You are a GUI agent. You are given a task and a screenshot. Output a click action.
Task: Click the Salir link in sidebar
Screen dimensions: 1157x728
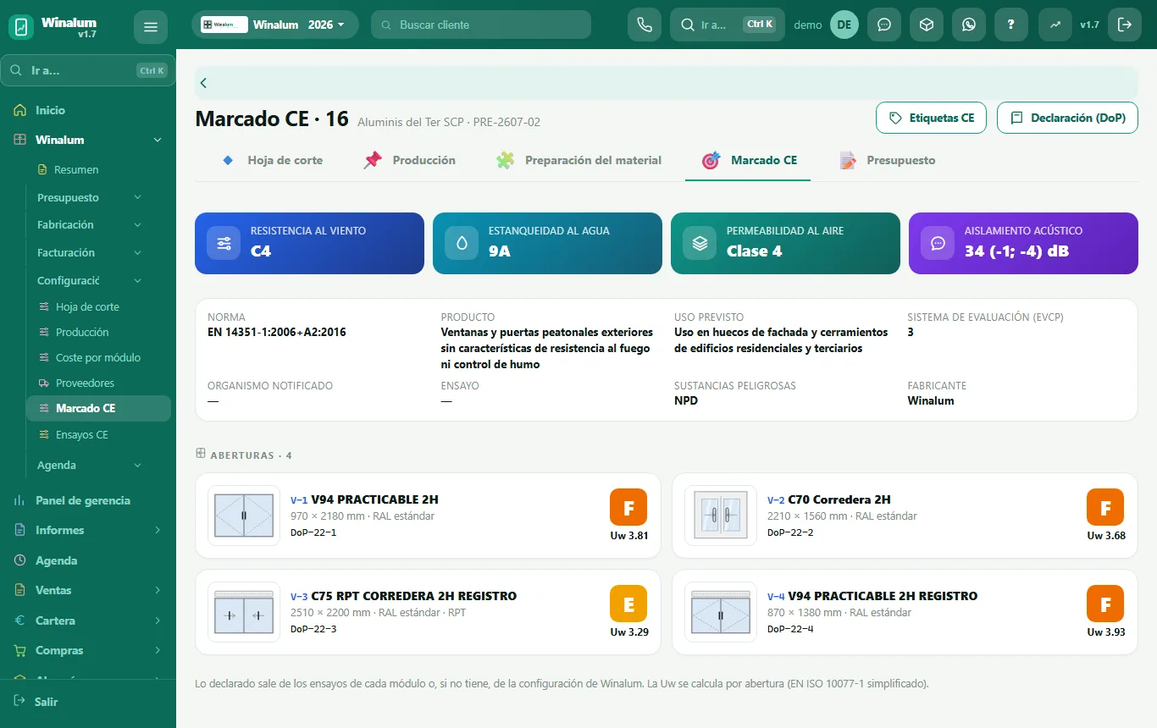(x=47, y=702)
